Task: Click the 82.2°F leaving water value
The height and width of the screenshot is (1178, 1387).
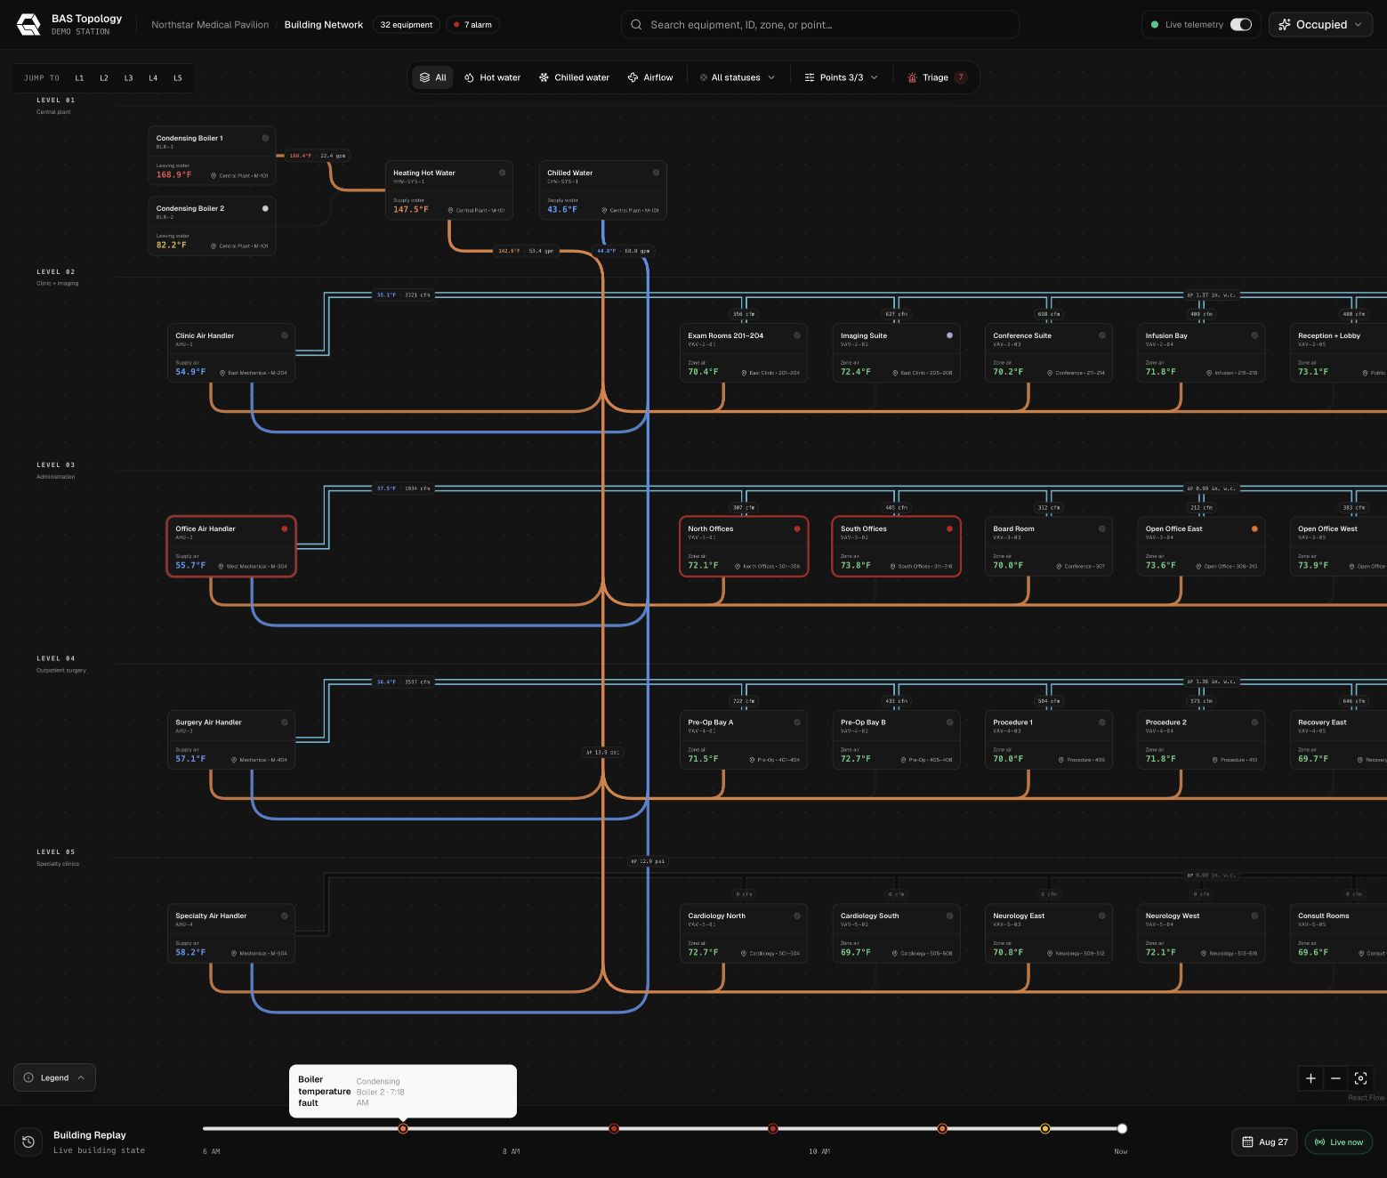Action: 172,245
